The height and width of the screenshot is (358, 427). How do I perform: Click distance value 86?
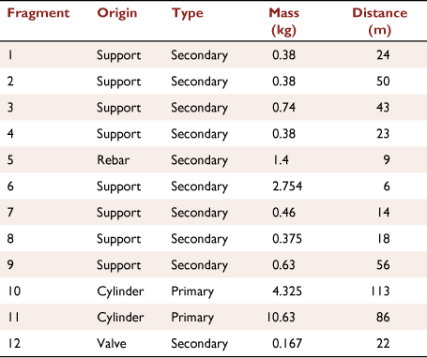[x=383, y=318]
